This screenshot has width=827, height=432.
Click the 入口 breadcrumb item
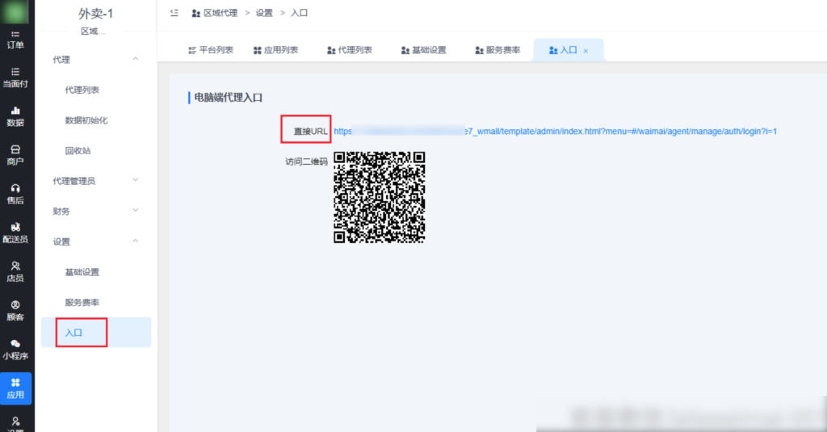click(299, 13)
